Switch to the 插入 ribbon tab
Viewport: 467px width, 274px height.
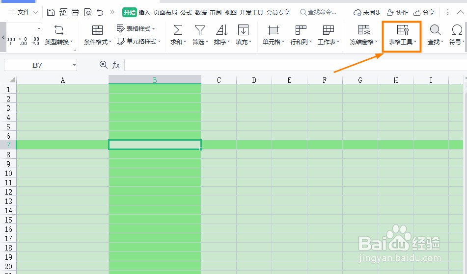tap(144, 12)
